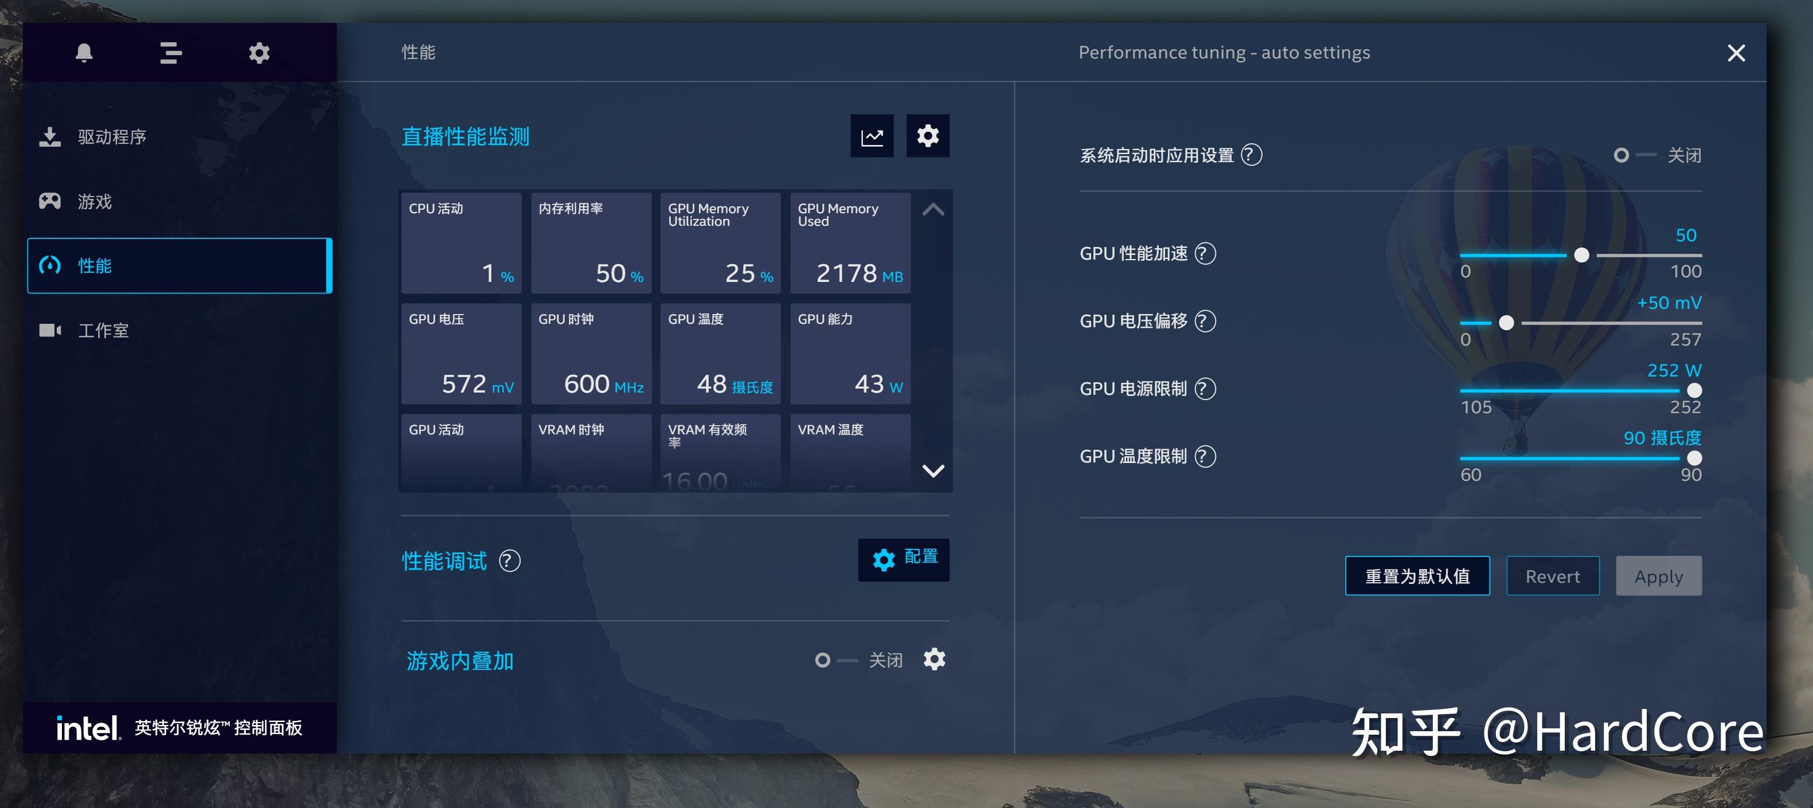
Task: Open the in-game overlay settings gear
Action: tap(934, 660)
